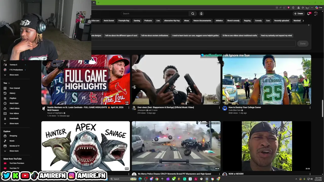Choose 'Tell me about the different types of cacti'
The width and height of the screenshot is (324, 182).
121,36
